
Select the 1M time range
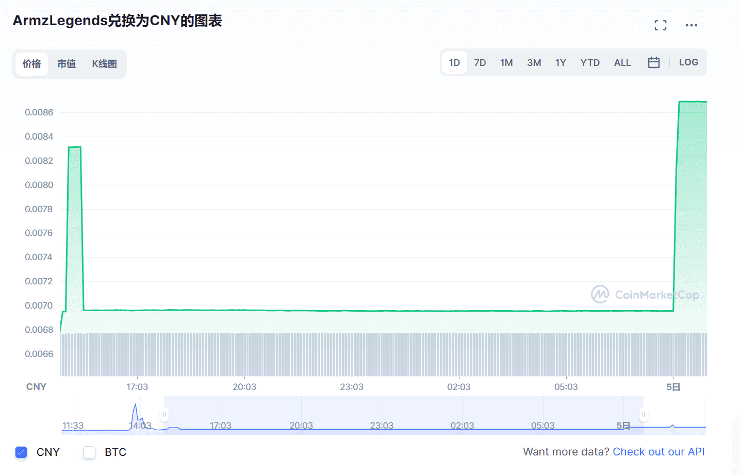(506, 63)
